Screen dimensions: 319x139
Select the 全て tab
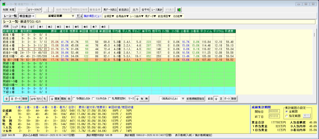pos(32,27)
